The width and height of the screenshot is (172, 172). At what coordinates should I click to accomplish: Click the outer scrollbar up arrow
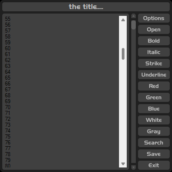tap(134, 16)
